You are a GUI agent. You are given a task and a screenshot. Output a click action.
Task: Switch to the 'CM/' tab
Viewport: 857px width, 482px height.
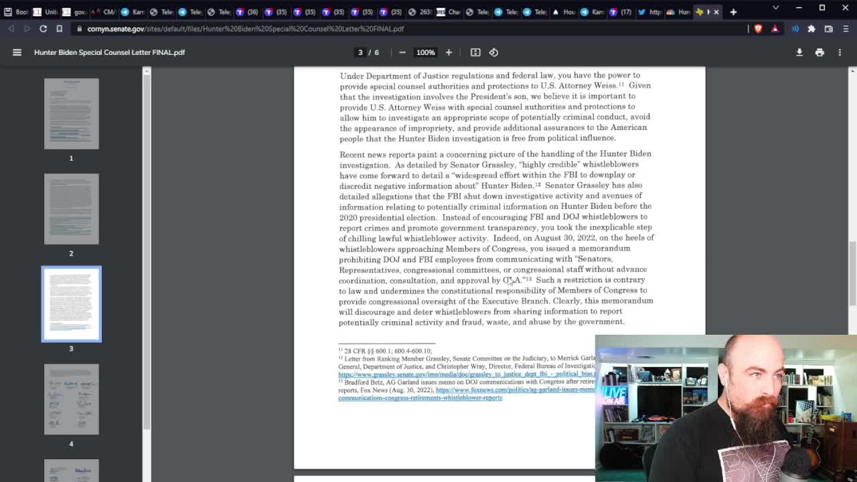click(102, 12)
